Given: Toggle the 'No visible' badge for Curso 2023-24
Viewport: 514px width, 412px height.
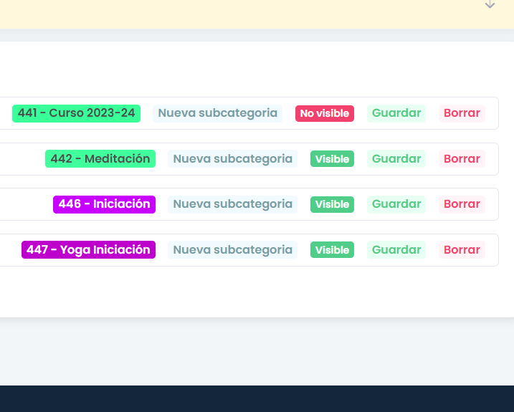Looking at the screenshot, I should pos(324,113).
